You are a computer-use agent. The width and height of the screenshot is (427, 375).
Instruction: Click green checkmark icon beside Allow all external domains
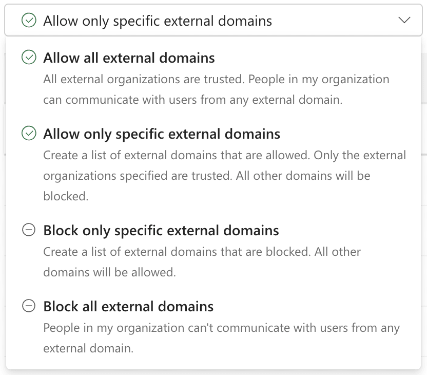tap(29, 57)
